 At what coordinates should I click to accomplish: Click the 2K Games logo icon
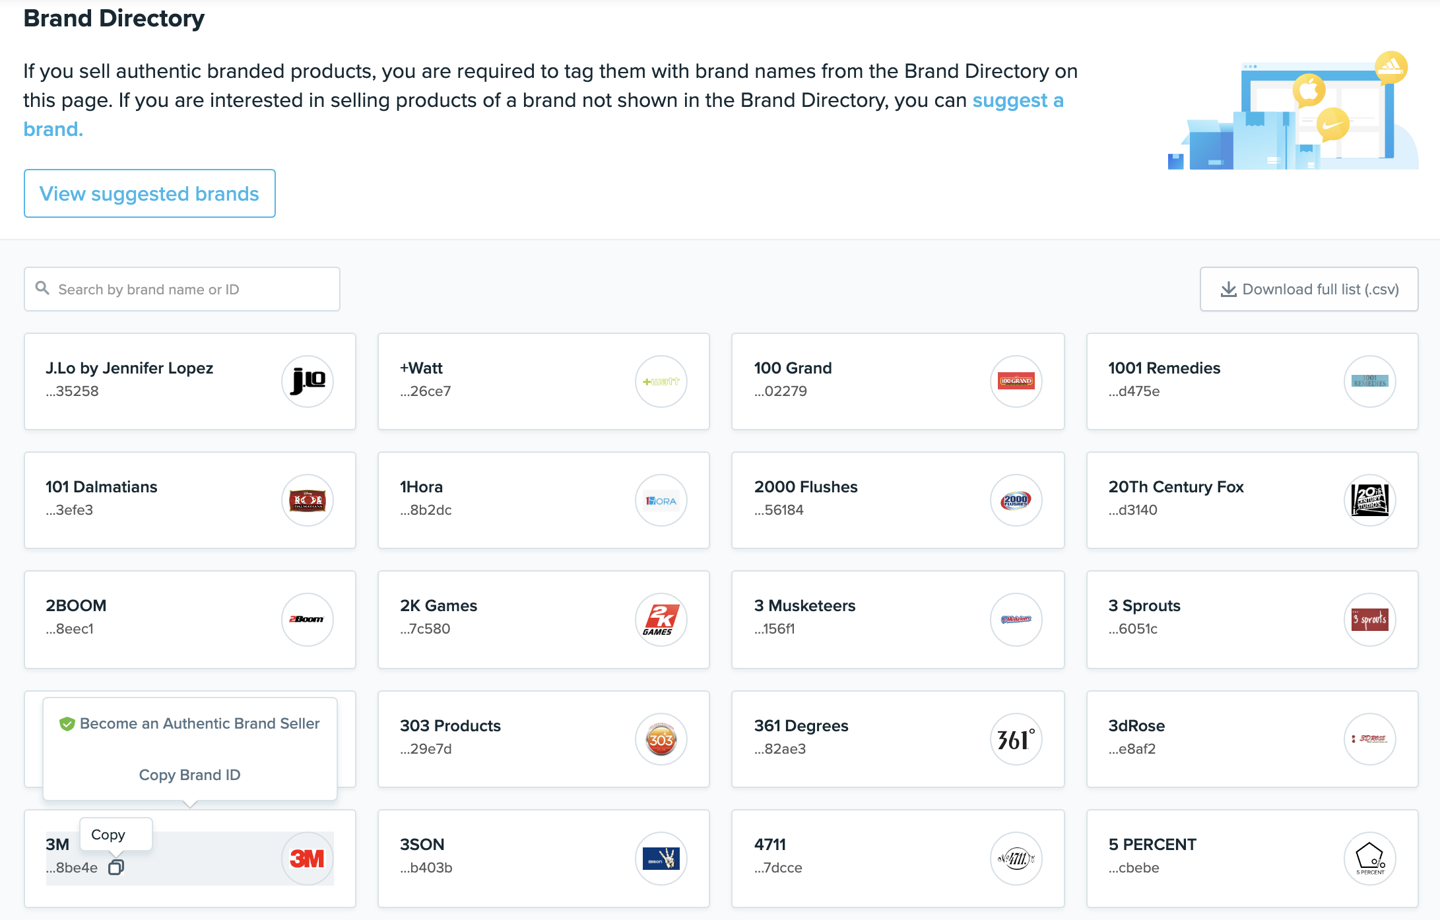(661, 619)
